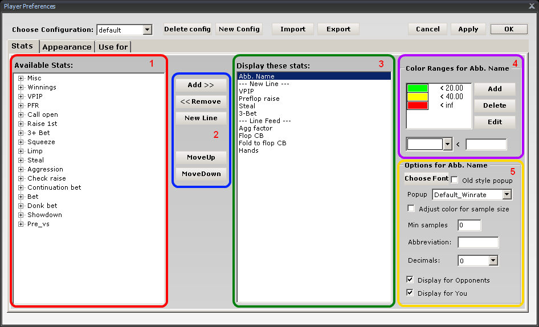
Task: Move selected stat with MoveUp
Action: coord(201,157)
